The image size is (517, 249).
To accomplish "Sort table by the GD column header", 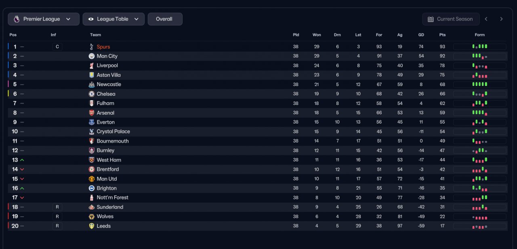I will click(421, 35).
